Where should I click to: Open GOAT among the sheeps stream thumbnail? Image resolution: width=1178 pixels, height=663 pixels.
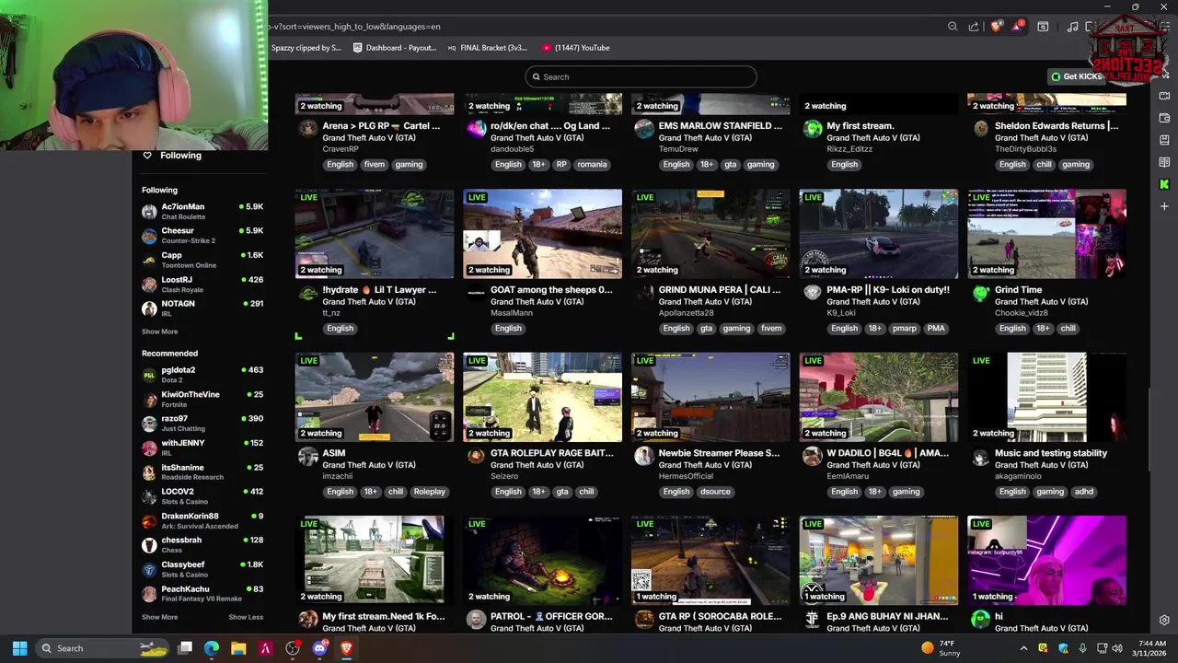(x=542, y=234)
